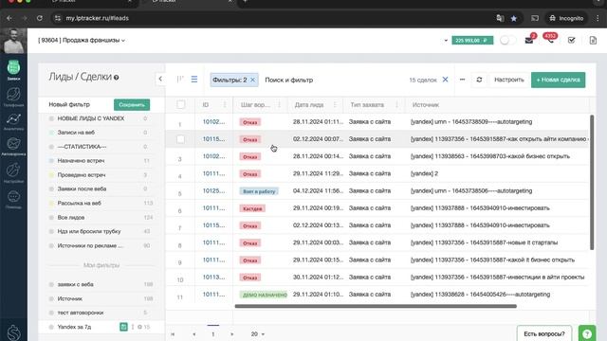This screenshot has width=607, height=341.
Task: Tick the select-all checkbox in table header
Action: pos(181,104)
